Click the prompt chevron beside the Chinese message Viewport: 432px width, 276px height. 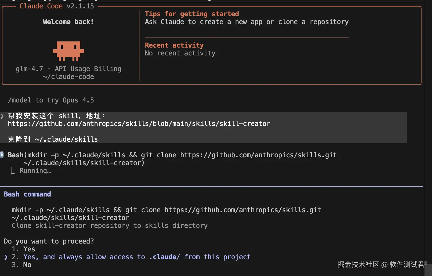click(x=2, y=116)
